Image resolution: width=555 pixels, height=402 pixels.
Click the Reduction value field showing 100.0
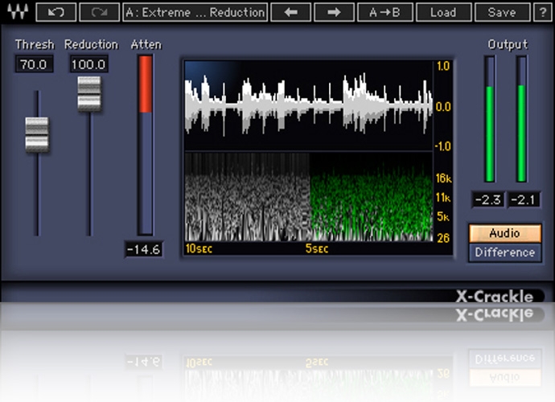coord(88,64)
